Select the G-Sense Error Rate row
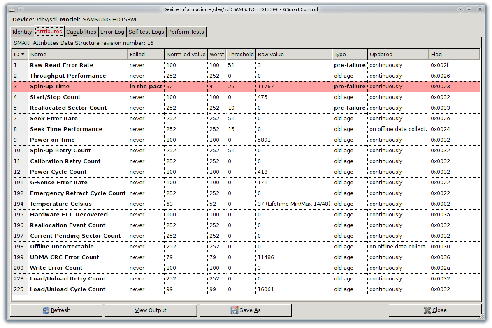Image resolution: width=492 pixels, height=328 pixels. coord(246,182)
